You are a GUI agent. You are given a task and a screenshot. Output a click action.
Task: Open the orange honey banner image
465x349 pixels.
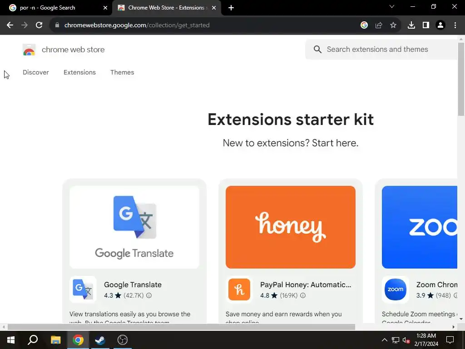[290, 227]
